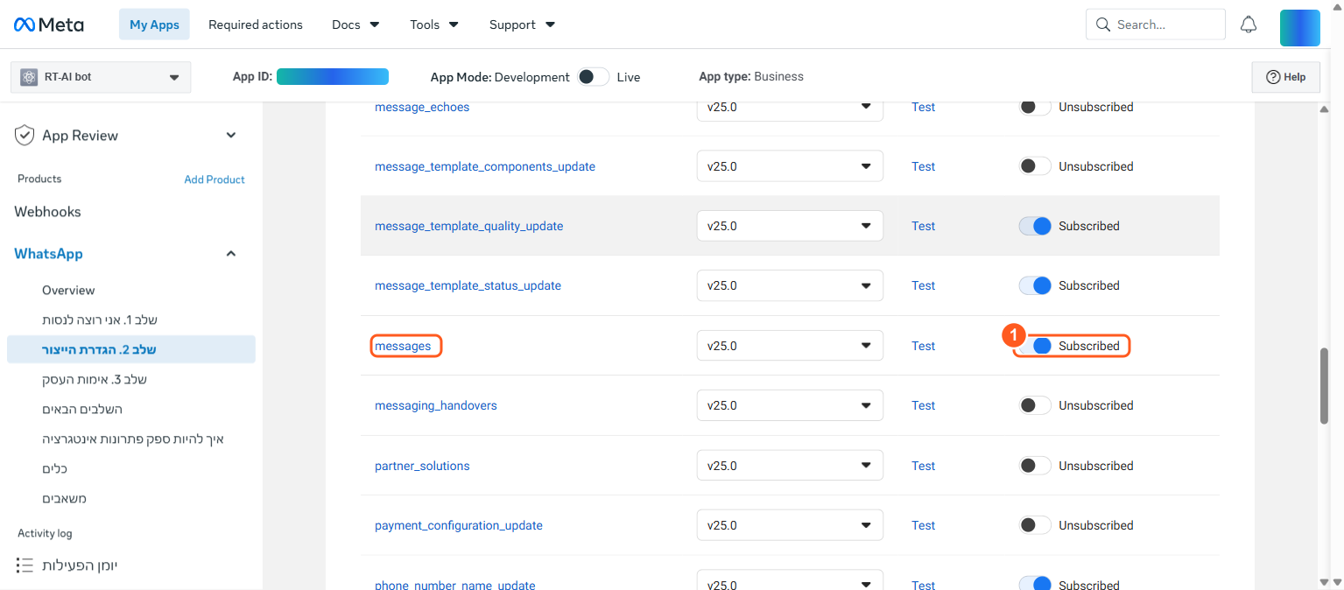Click Test for partner_solutions
This screenshot has height=590, width=1344.
tap(923, 466)
